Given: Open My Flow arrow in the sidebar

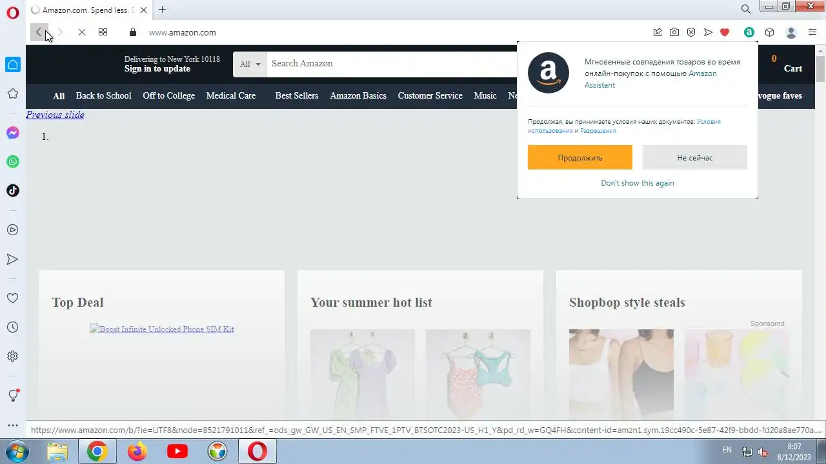Looking at the screenshot, I should point(13,259).
